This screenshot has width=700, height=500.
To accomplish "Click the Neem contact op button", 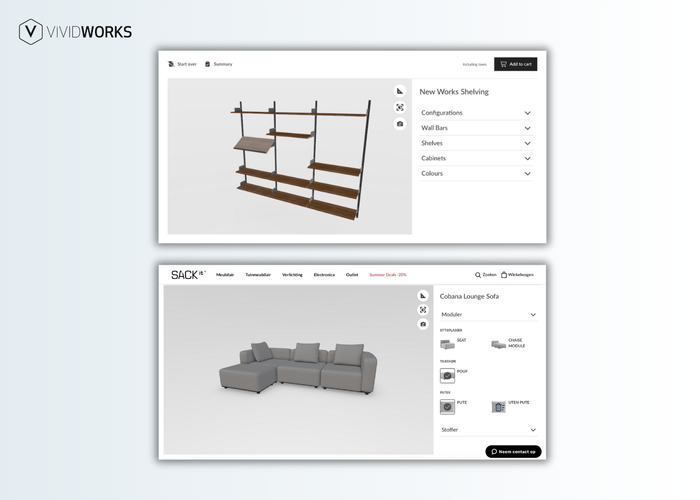I will click(513, 451).
